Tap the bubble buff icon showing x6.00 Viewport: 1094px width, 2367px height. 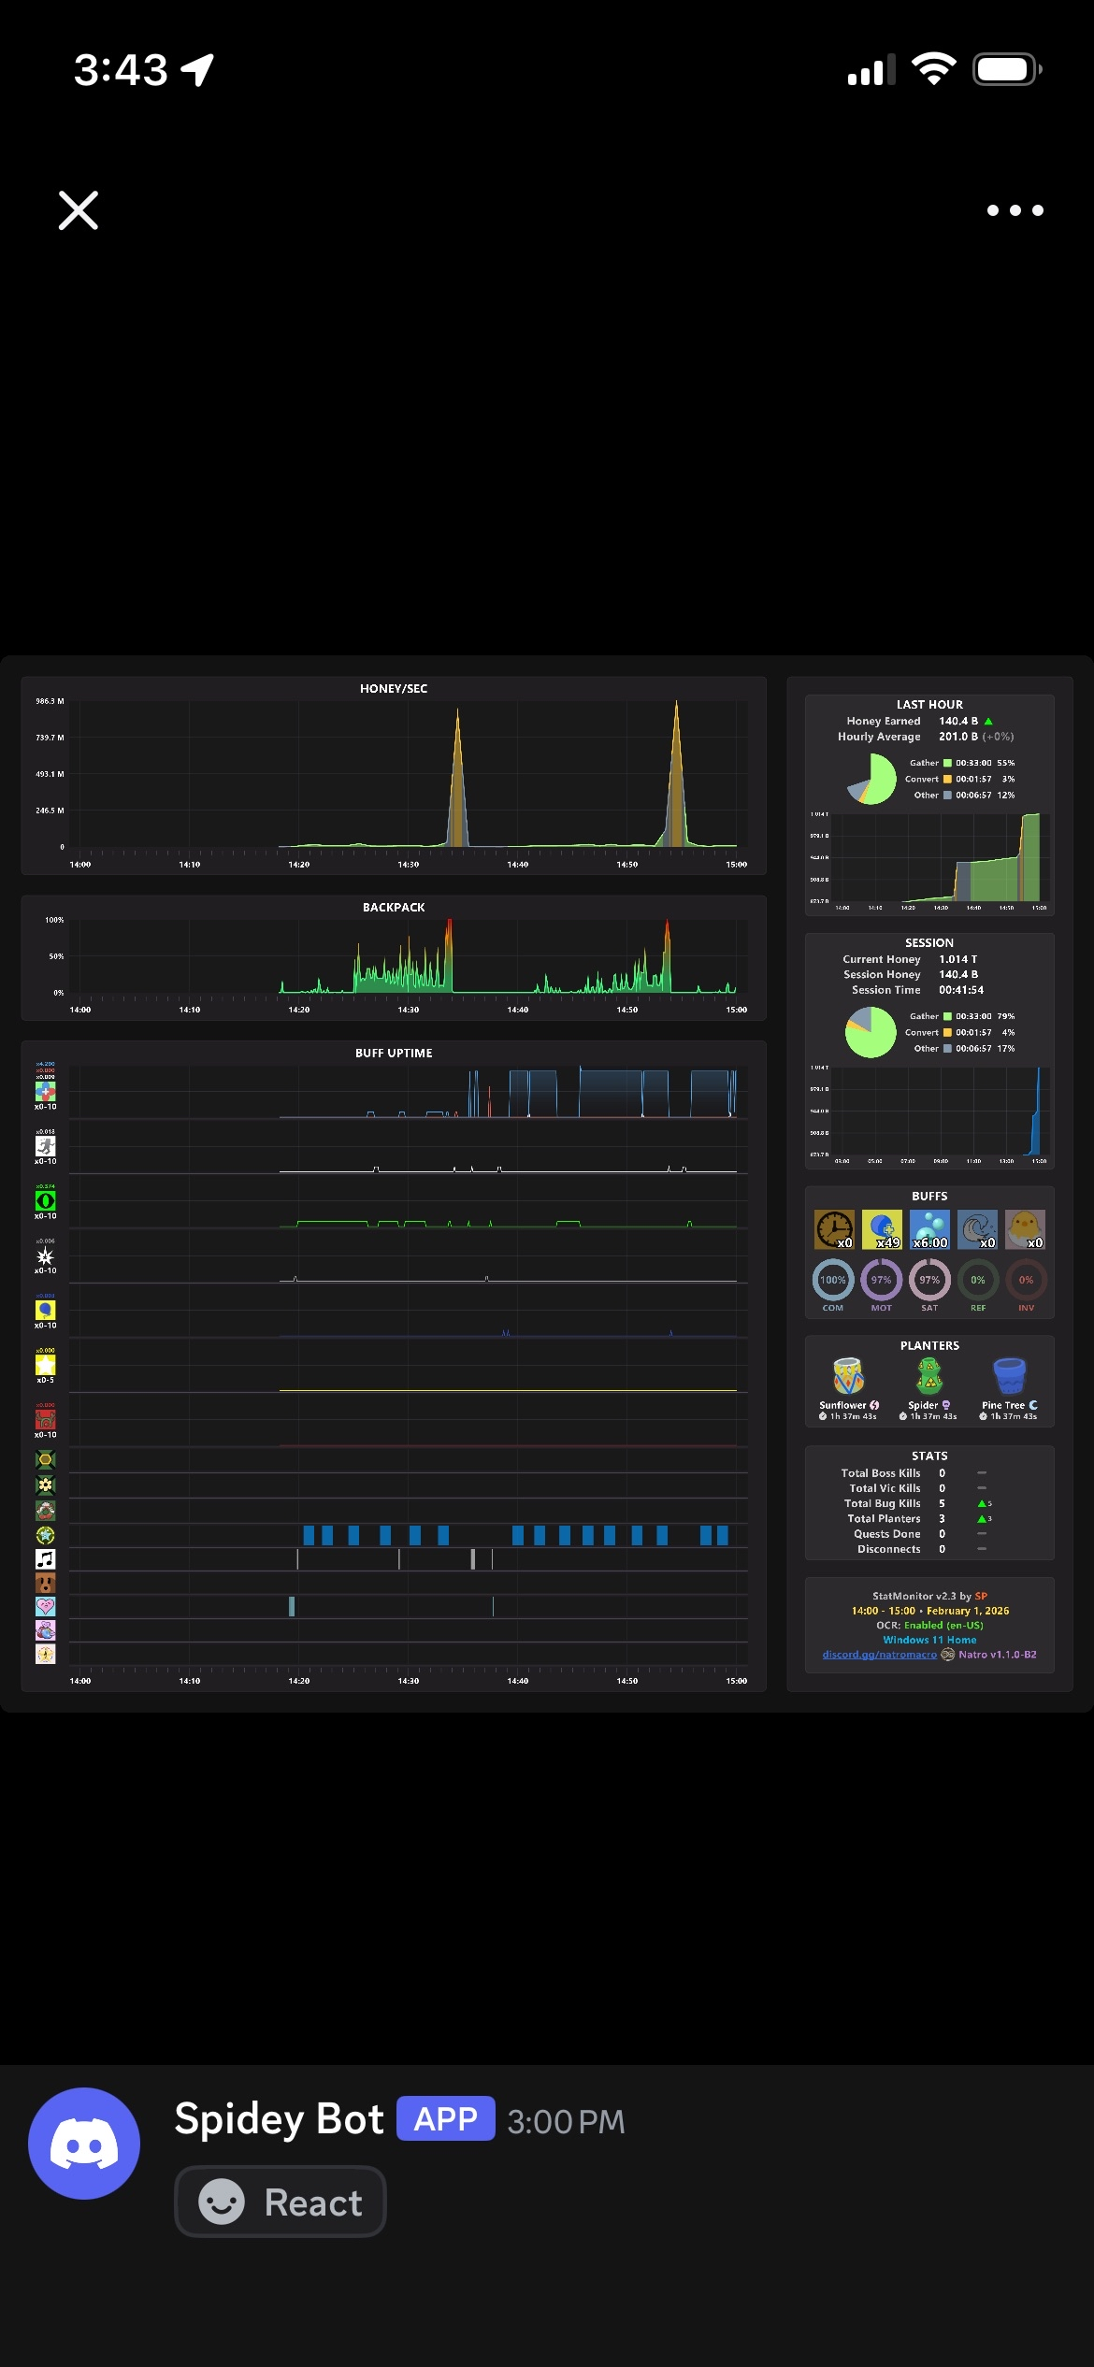(929, 1229)
